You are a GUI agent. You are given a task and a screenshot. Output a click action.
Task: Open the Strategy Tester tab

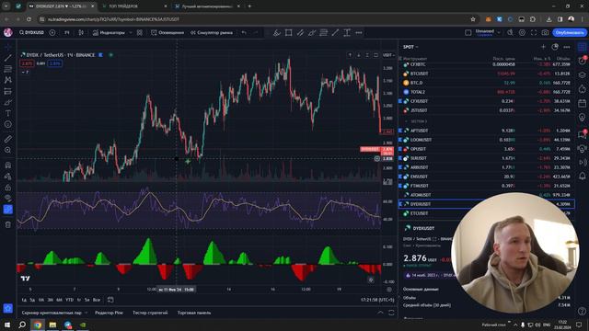click(x=150, y=313)
